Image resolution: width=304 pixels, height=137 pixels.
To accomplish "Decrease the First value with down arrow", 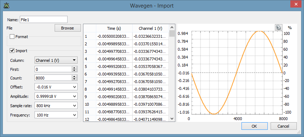I will point(74,70).
